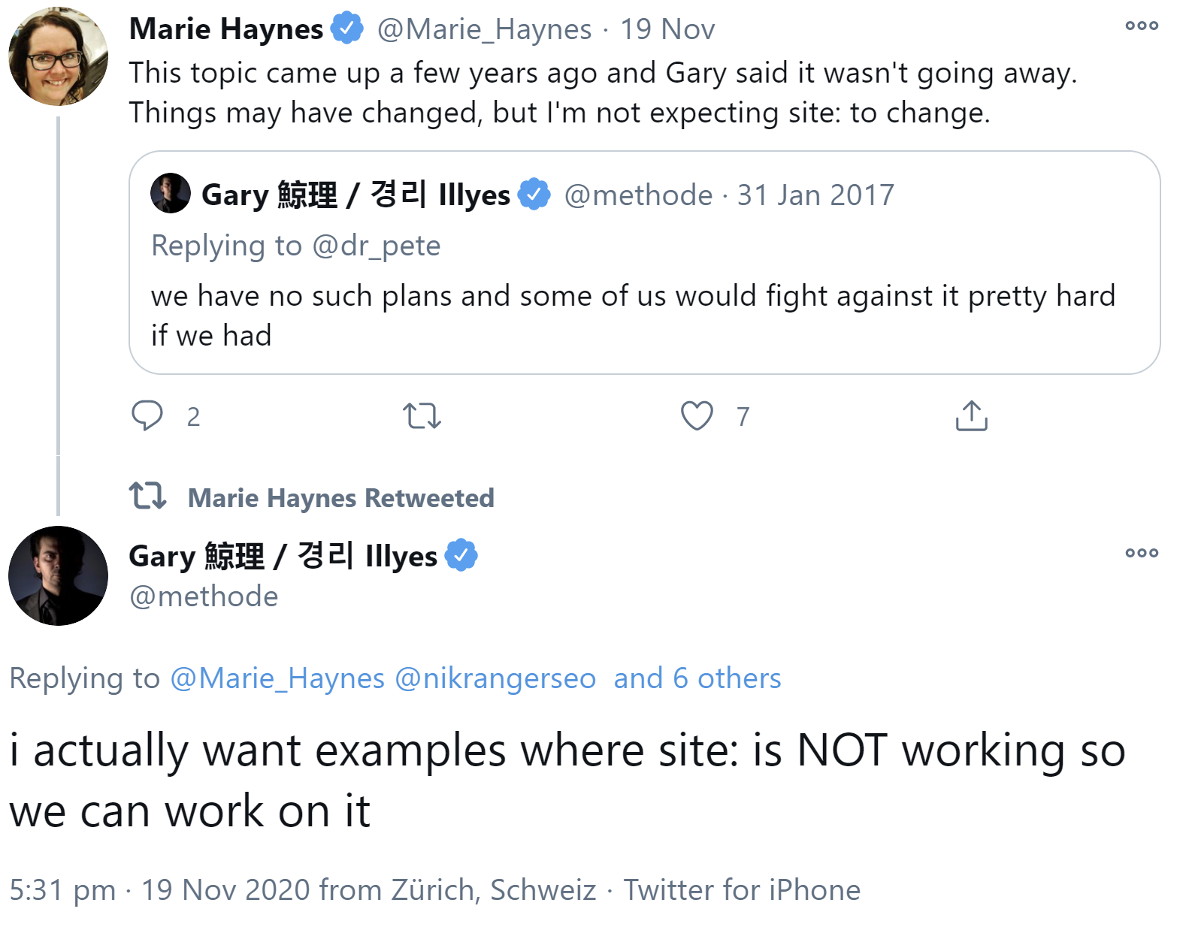This screenshot has height=927, width=1186.
Task: Open Gary's small avatar in quoted tweet
Action: [x=171, y=193]
